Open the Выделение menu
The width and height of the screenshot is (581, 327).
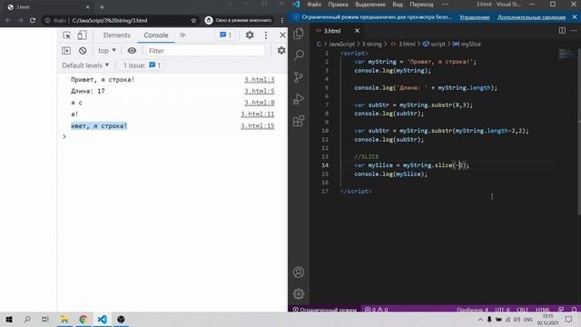point(370,5)
